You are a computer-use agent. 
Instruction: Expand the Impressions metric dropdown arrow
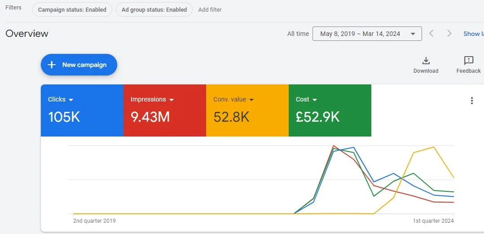pyautogui.click(x=172, y=100)
